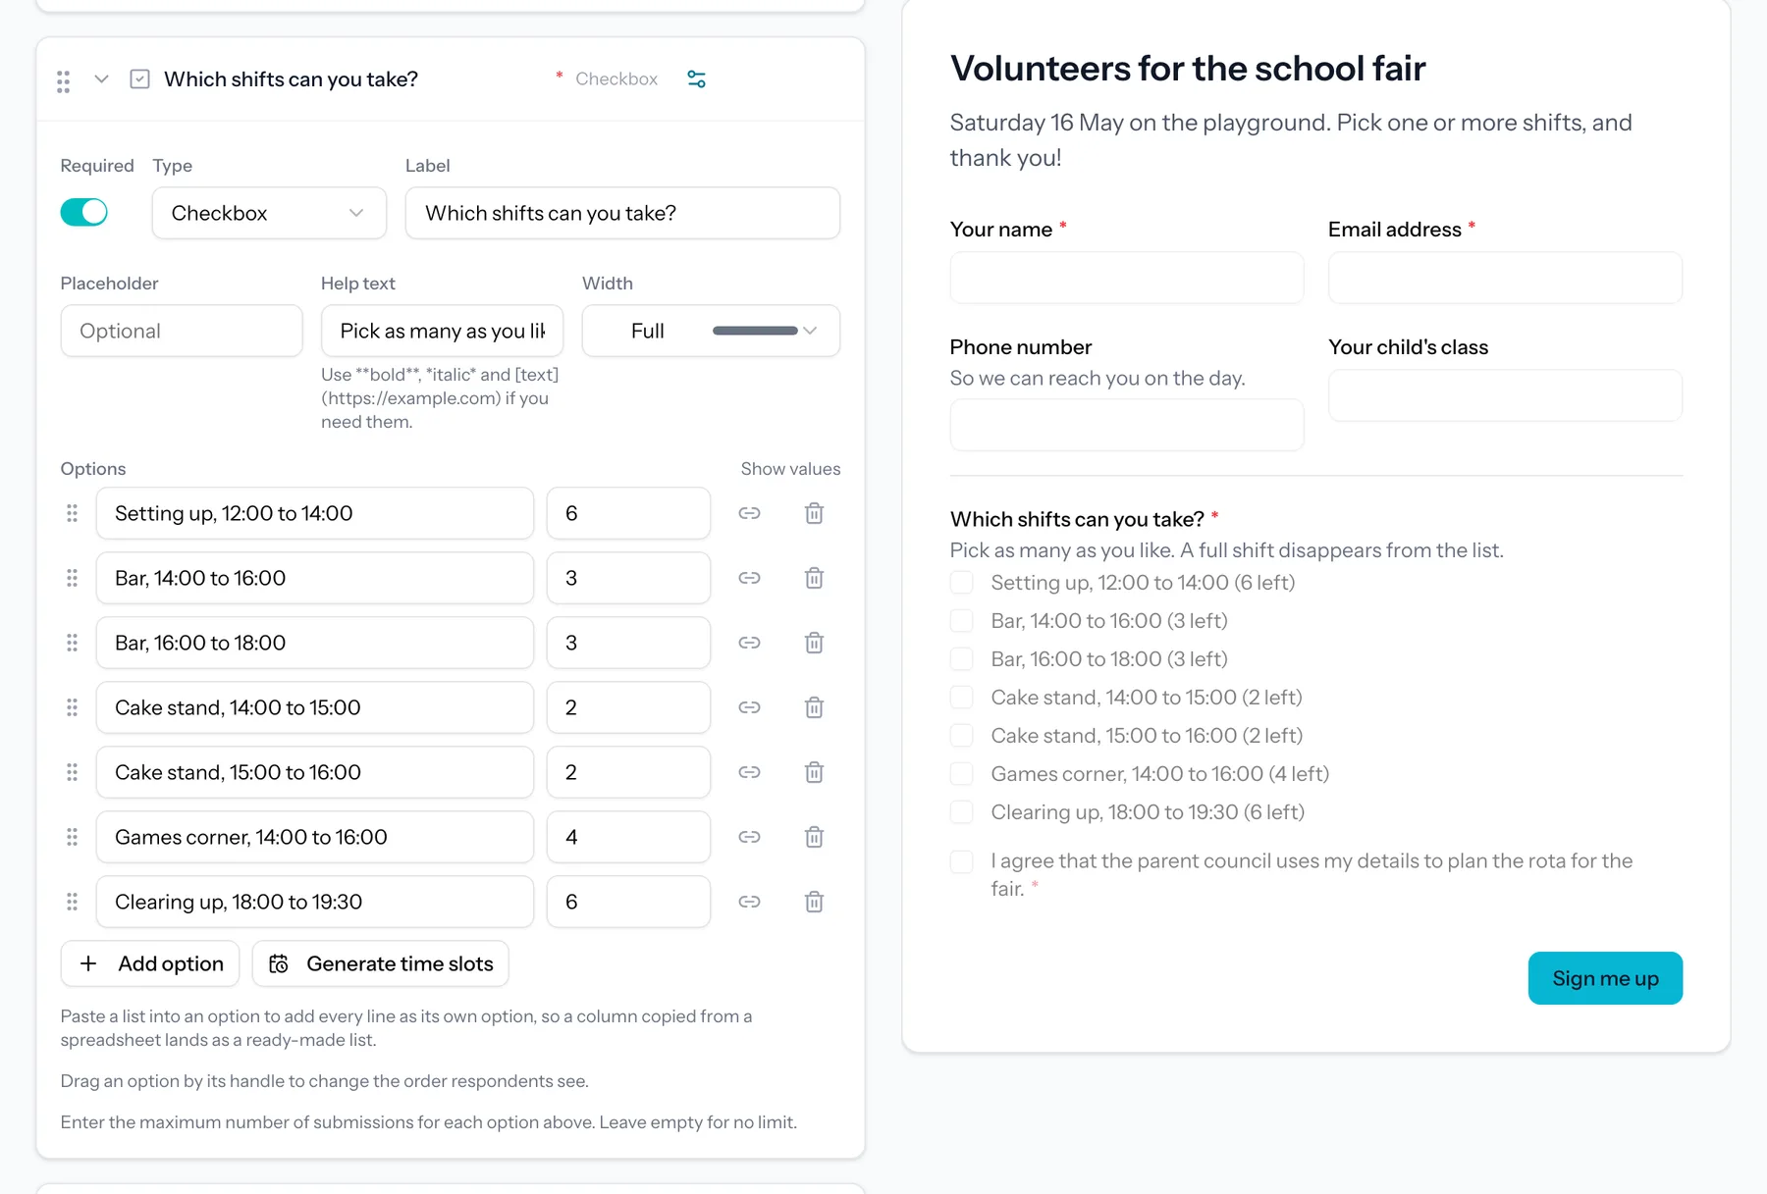Delete the 'Bar, 14:00 to 16:00' option
The image size is (1767, 1194).
(814, 578)
